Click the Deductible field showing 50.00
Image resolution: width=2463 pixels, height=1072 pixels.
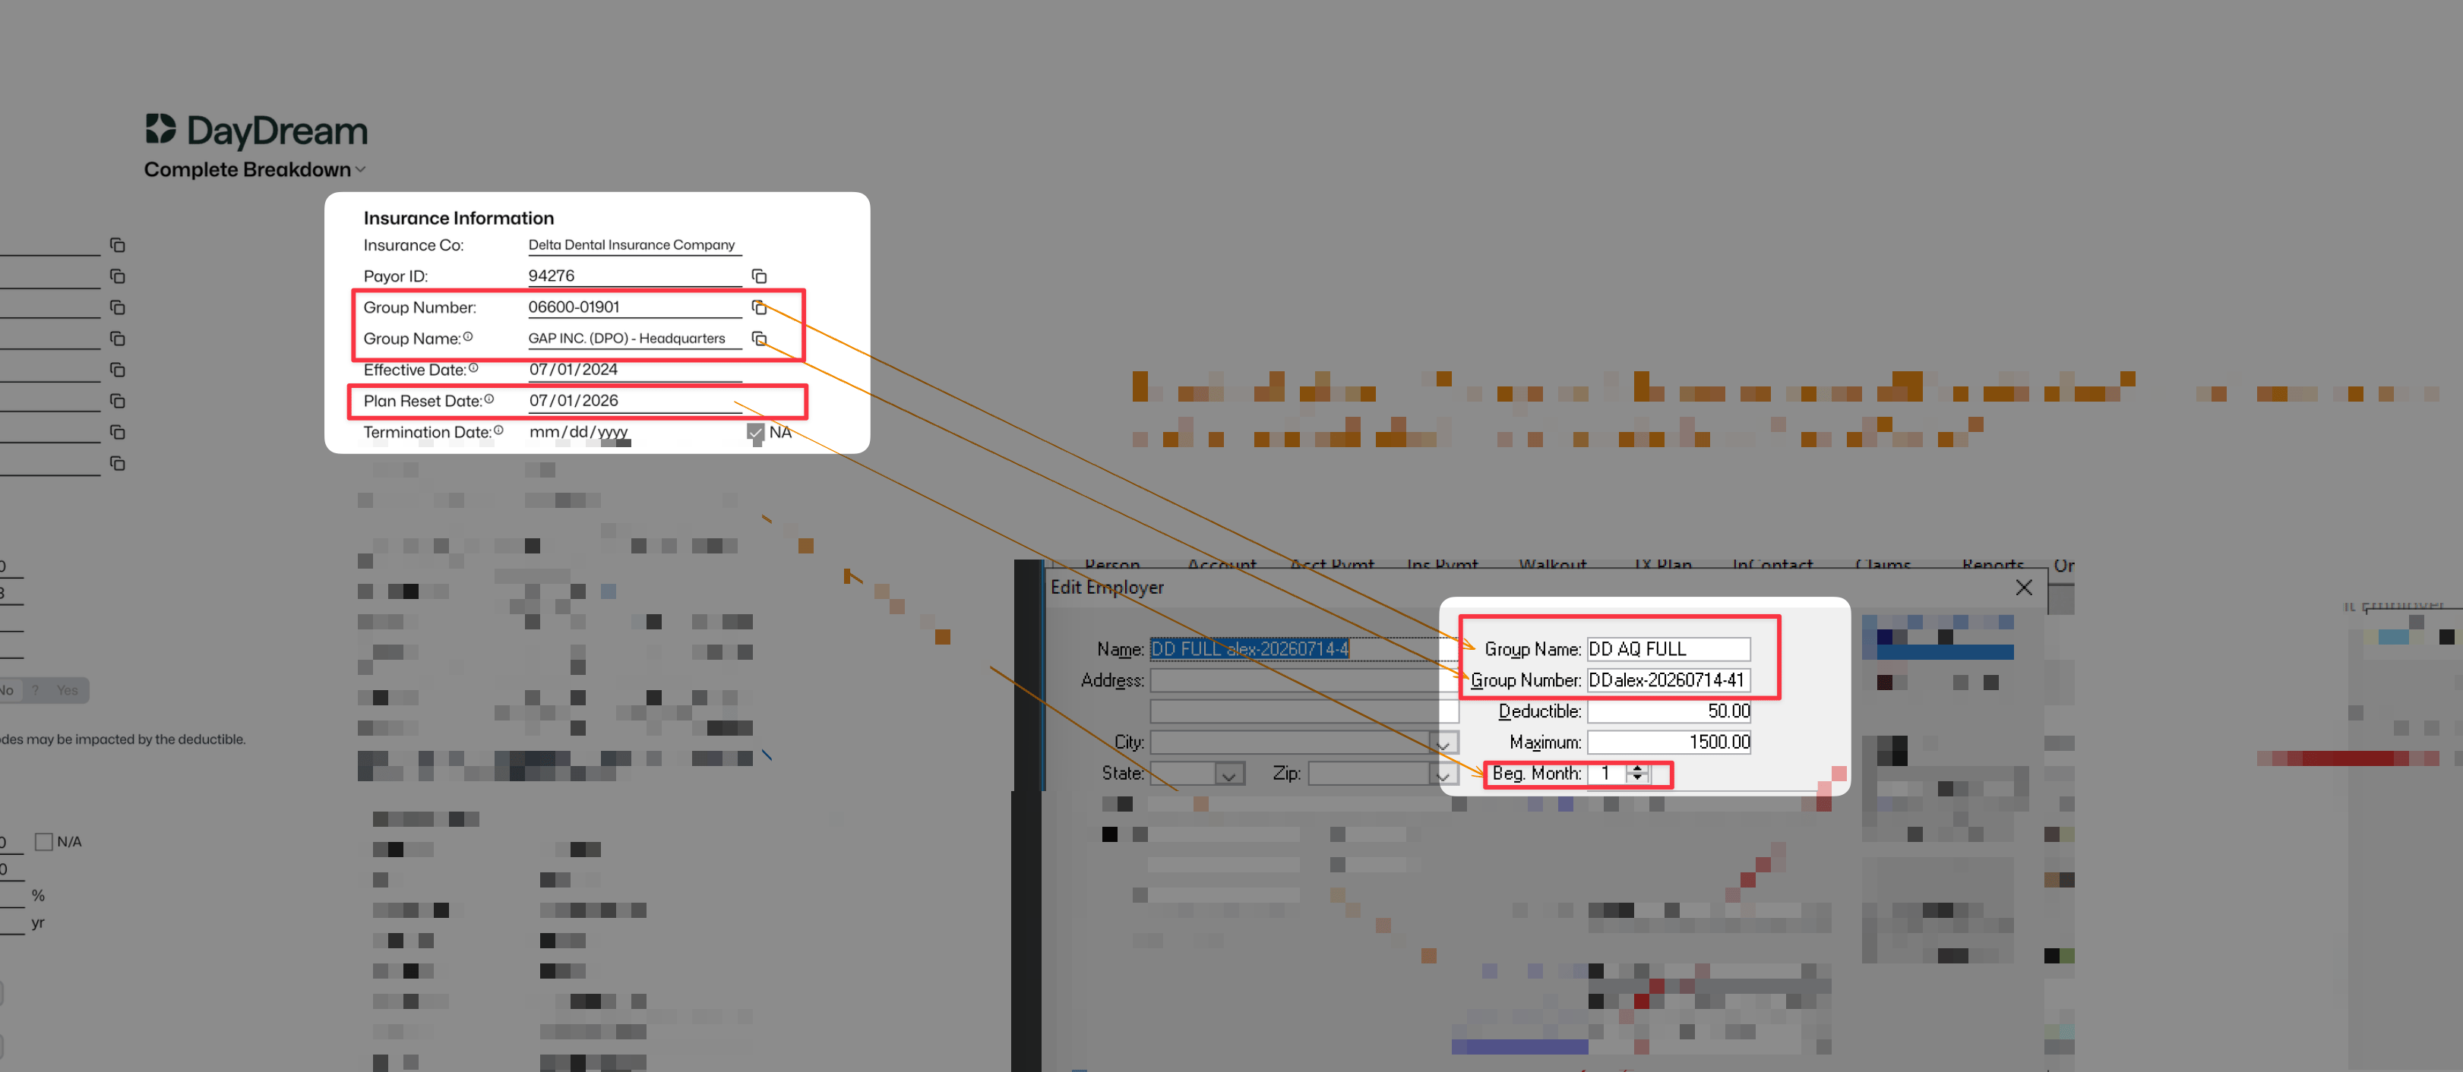click(x=1668, y=712)
